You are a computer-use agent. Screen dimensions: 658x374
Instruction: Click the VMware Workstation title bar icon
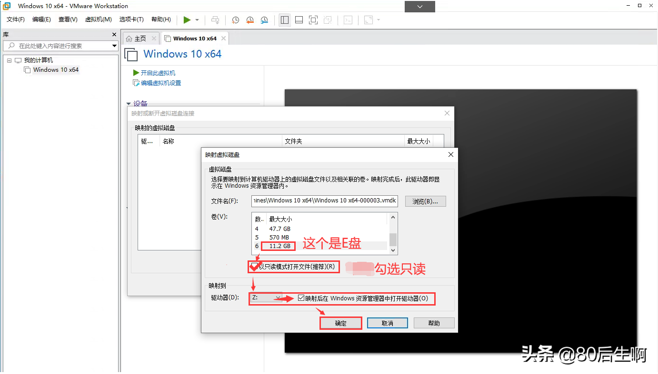(x=7, y=6)
